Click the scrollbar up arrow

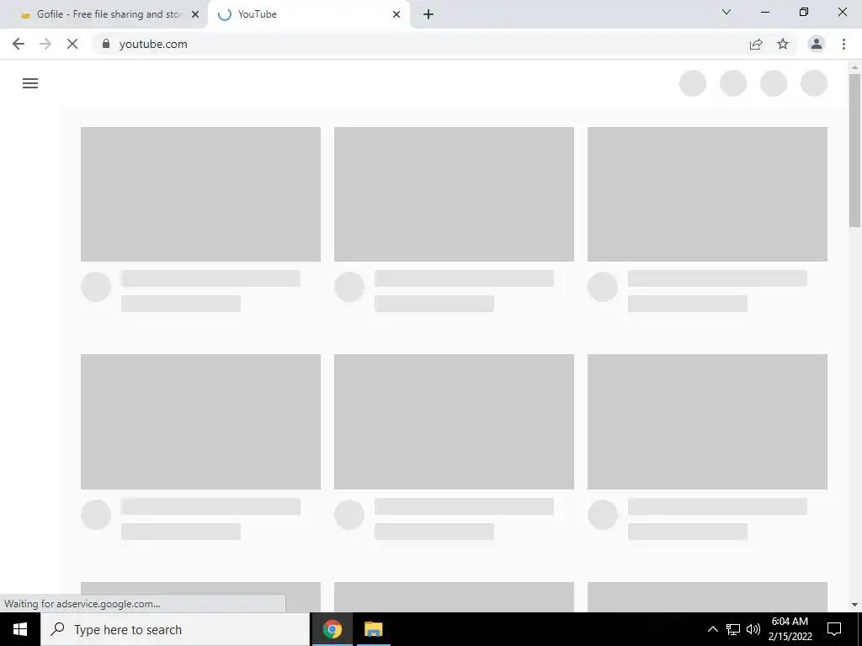tap(854, 67)
